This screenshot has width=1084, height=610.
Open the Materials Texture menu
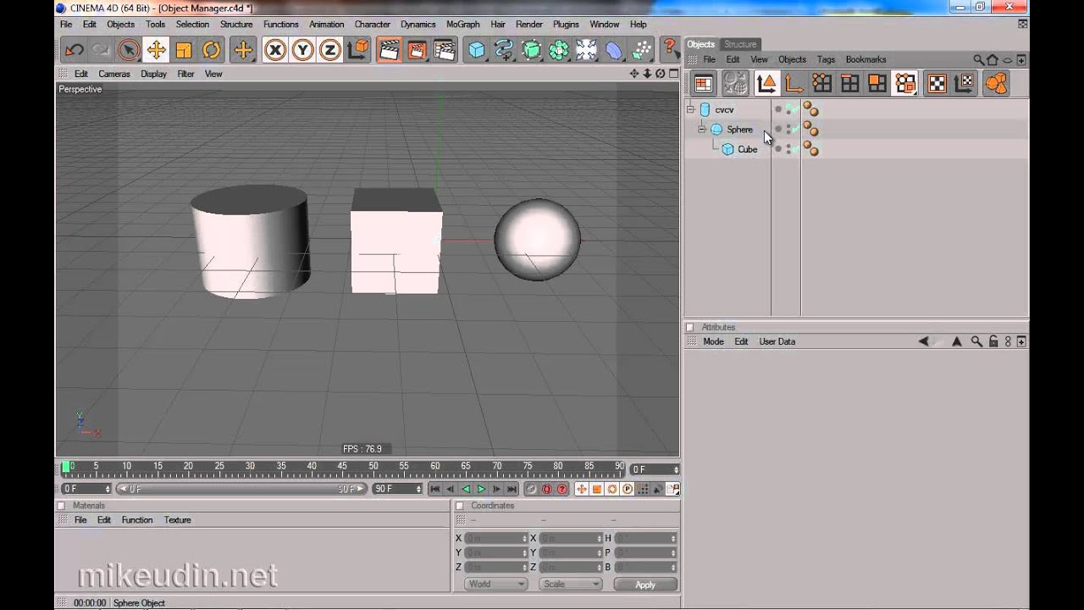177,520
